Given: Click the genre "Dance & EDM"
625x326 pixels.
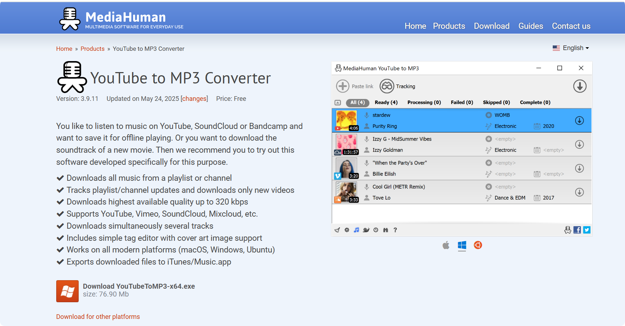Looking at the screenshot, I should click(x=510, y=197).
